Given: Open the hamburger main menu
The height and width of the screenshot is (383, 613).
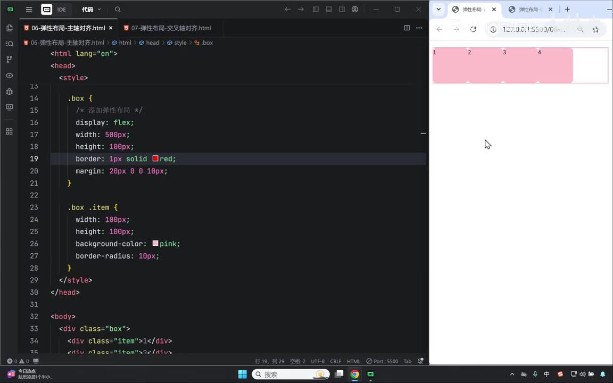Looking at the screenshot, I should tap(29, 10).
